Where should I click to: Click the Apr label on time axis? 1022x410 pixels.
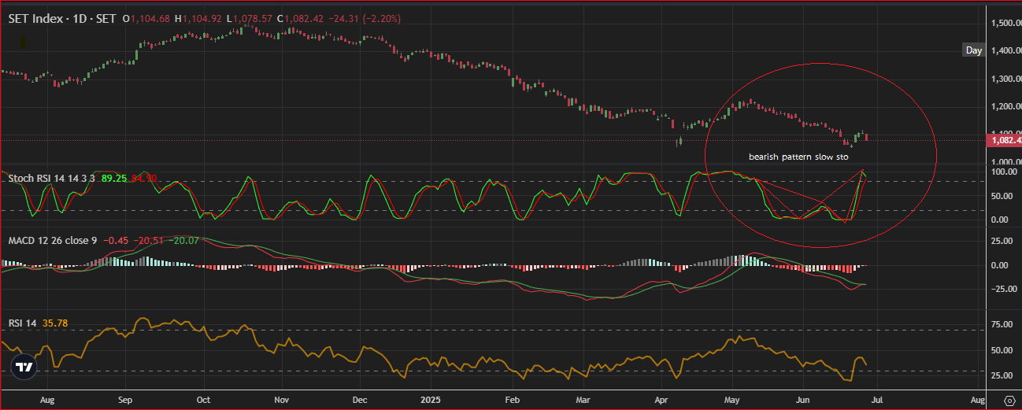point(662,400)
